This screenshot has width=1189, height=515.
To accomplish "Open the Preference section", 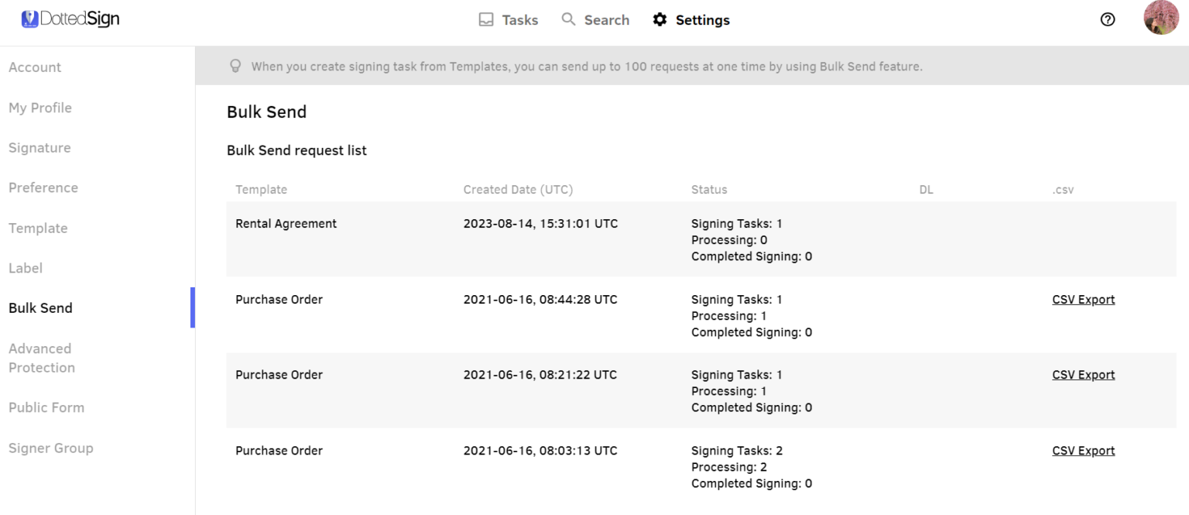I will (43, 188).
